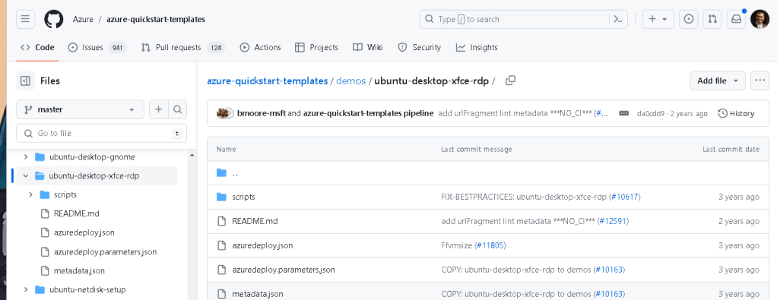
Task: Open pull request #10617 link
Action: [x=624, y=197]
